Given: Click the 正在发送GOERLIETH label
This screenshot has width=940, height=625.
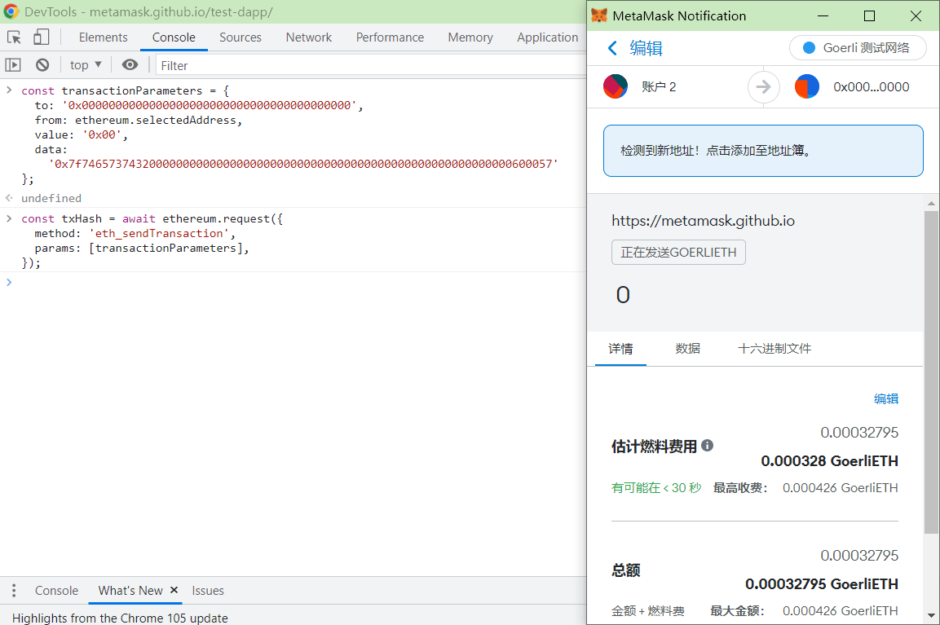Looking at the screenshot, I should click(678, 252).
